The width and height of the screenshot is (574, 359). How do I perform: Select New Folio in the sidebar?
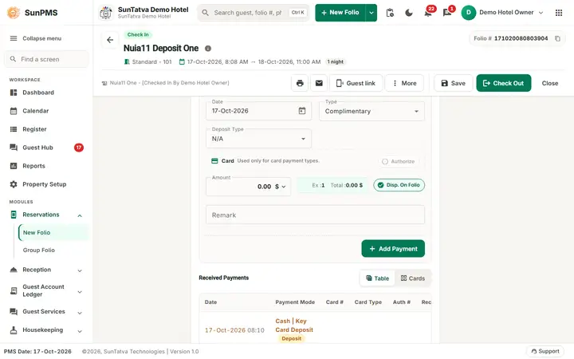pos(54,233)
